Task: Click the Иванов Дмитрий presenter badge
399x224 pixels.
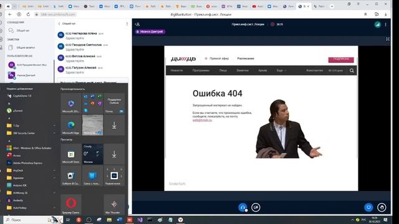Action: (x=150, y=32)
